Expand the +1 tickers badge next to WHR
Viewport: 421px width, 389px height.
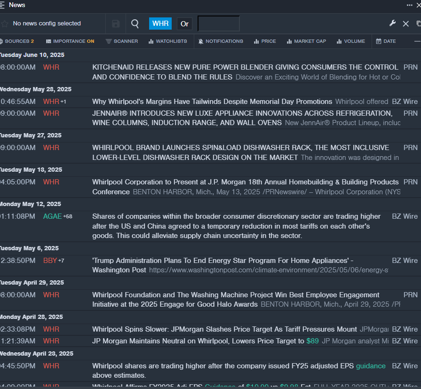click(63, 102)
